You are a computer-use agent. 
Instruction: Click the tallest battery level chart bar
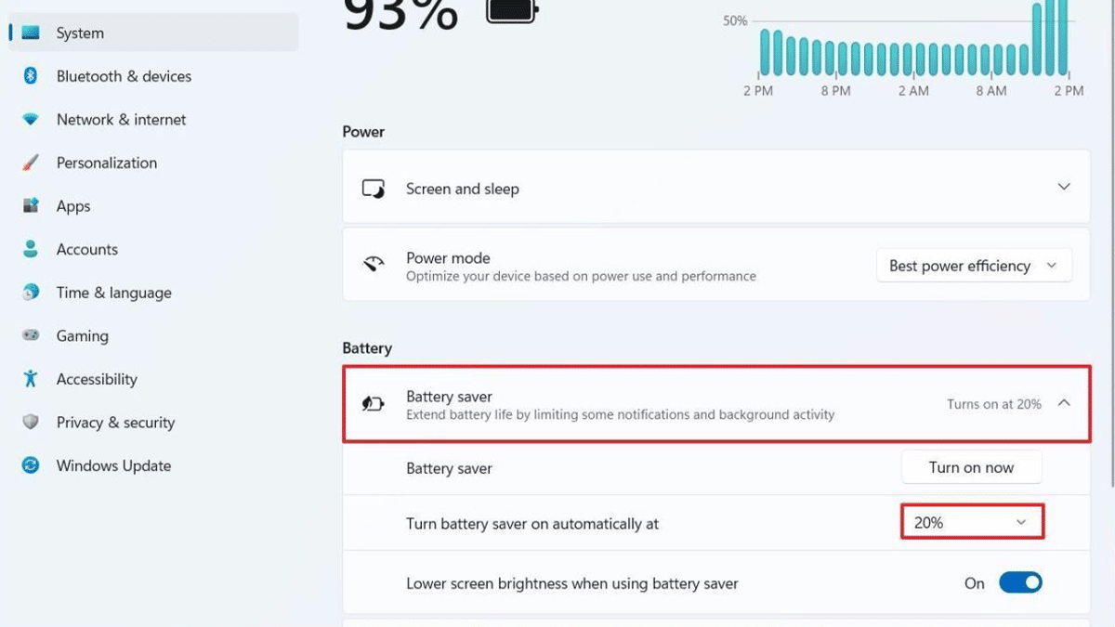tap(1050, 37)
